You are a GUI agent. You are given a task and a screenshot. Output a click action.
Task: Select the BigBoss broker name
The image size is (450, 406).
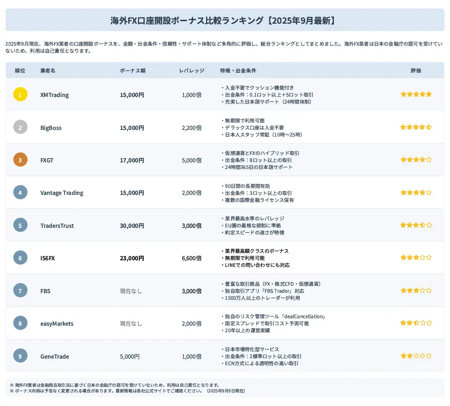click(x=51, y=128)
